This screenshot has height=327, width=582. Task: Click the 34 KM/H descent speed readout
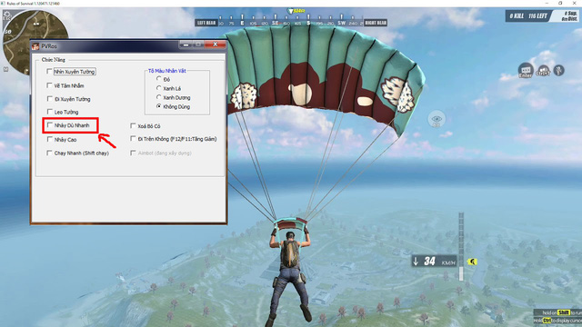click(434, 262)
